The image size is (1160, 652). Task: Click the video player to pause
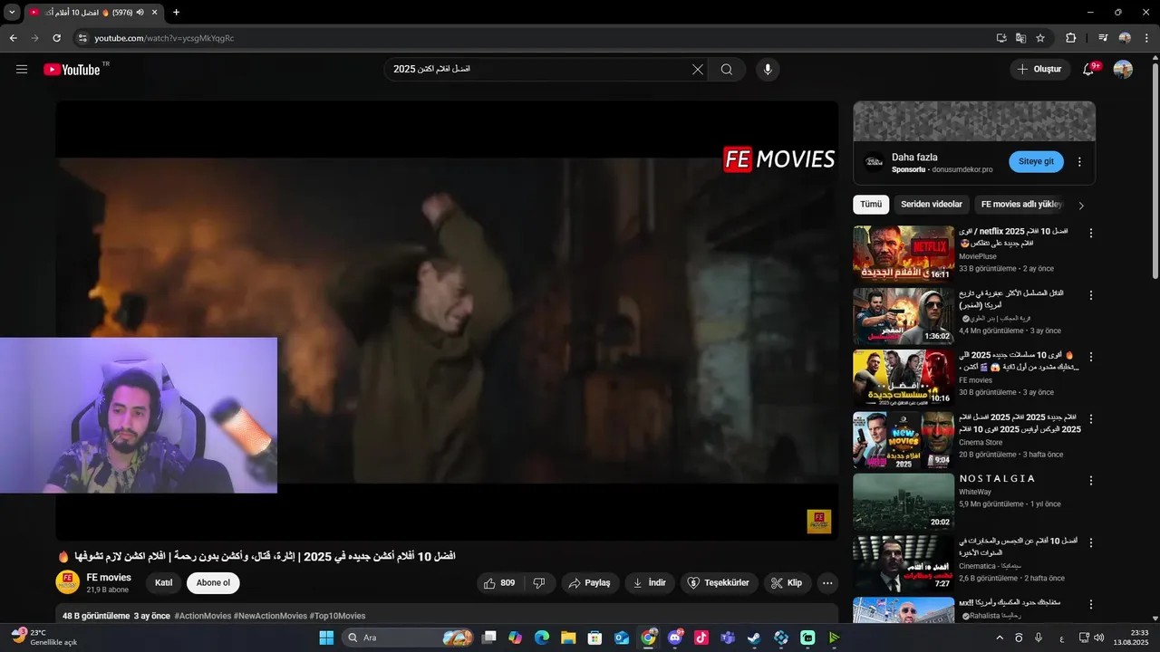click(447, 321)
